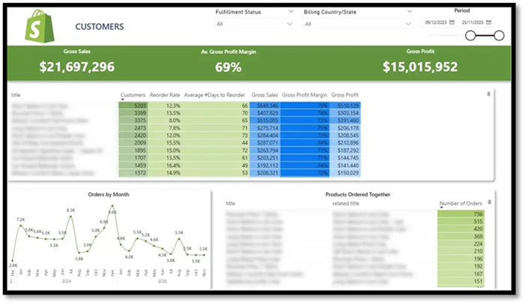Expand the Fulfillment Status slicer header chevron
Viewport: 525px width, 304px height.
click(x=290, y=12)
